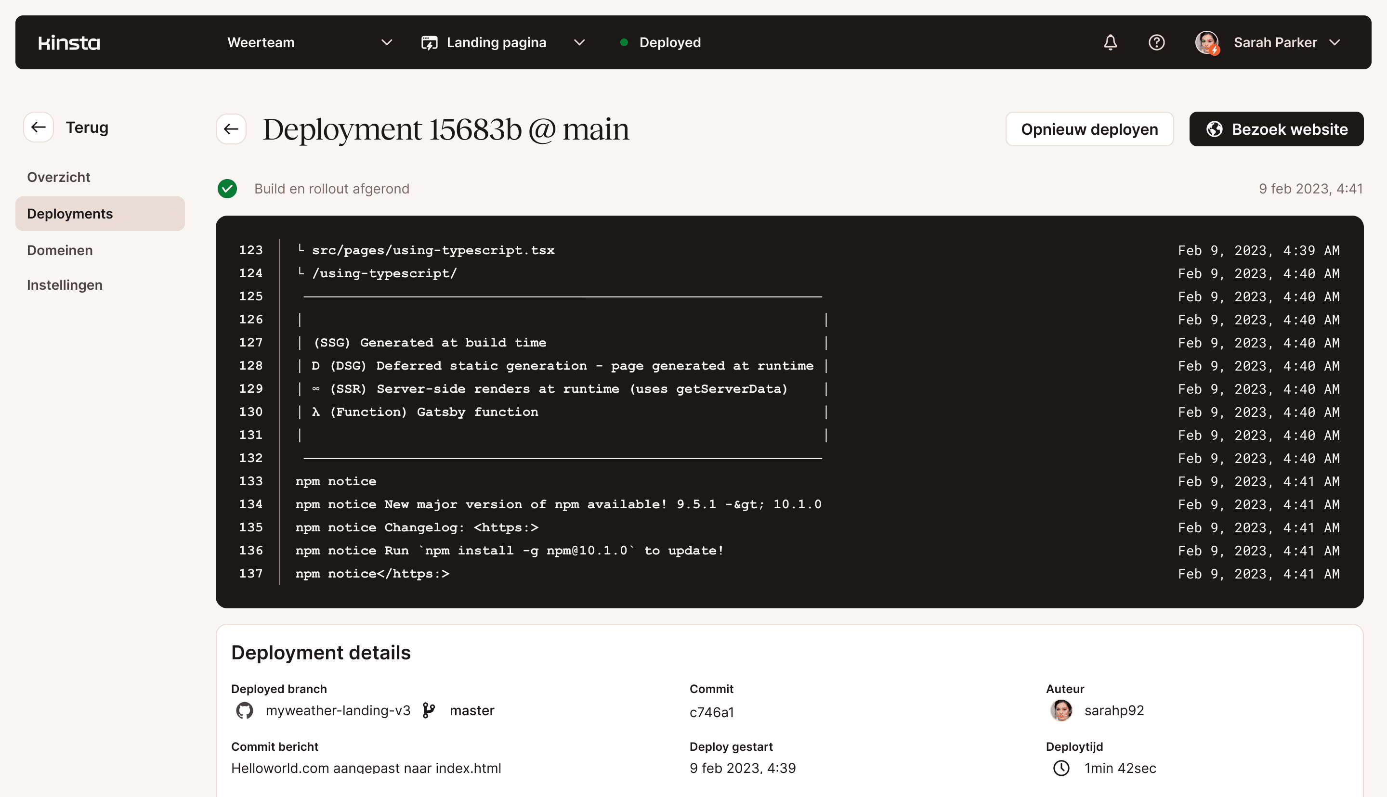Click the 4:39 AM timestamp on line 123
The image size is (1387, 797).
(1258, 250)
